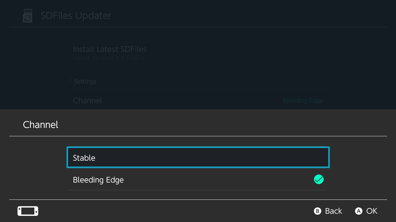Click the Latest Version is 17f989a text

tap(109, 58)
